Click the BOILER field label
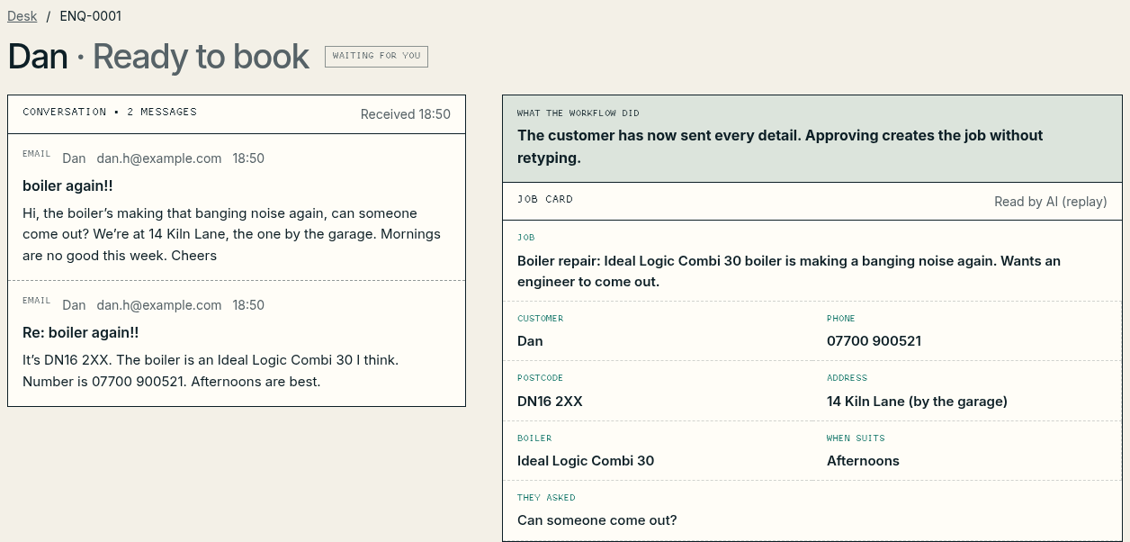 [534, 438]
